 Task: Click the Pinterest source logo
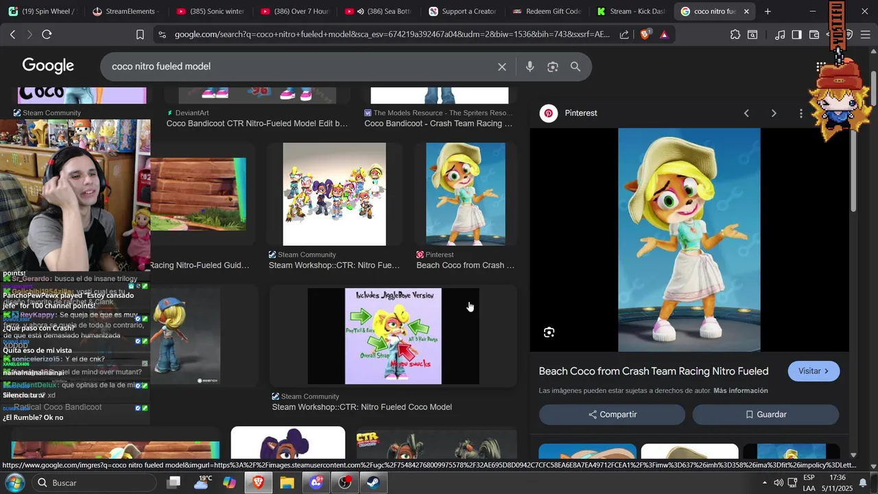(549, 113)
